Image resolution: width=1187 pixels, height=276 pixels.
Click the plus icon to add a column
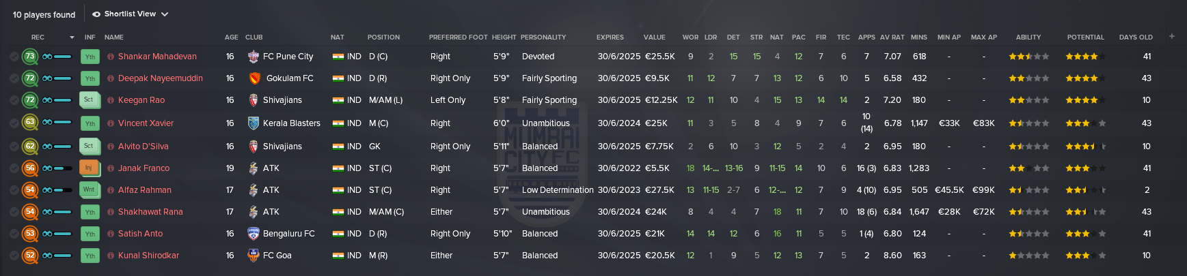(1171, 36)
